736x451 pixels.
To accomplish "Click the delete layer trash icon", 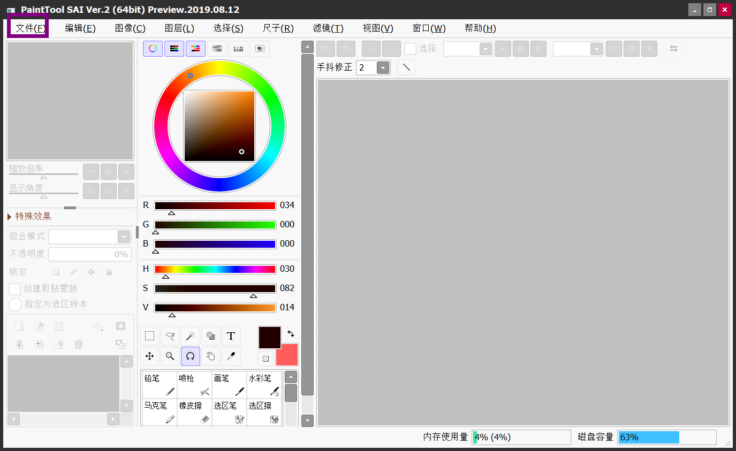I will click(x=79, y=344).
